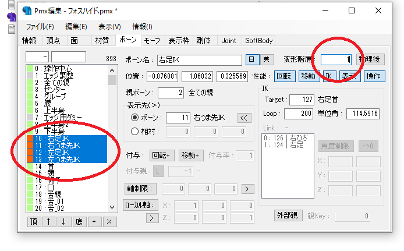Select bone 13 : 左つま先IK in list
This screenshot has width=404, height=251.
point(67,160)
